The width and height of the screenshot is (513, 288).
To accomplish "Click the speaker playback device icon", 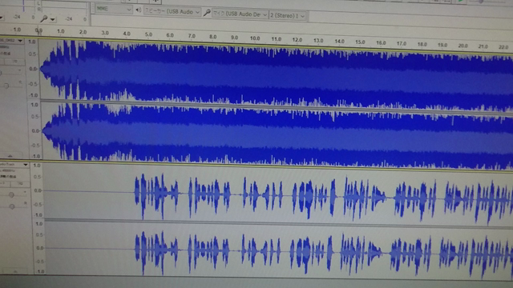I will coord(139,10).
